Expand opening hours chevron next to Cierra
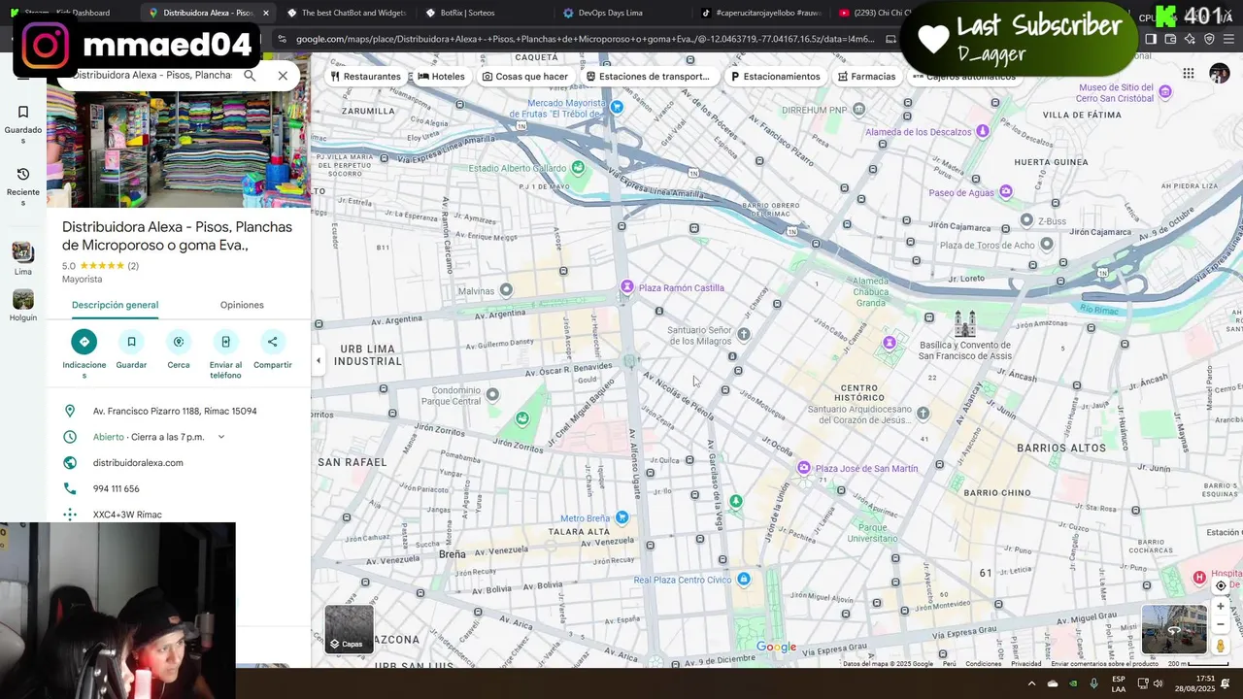 point(221,437)
